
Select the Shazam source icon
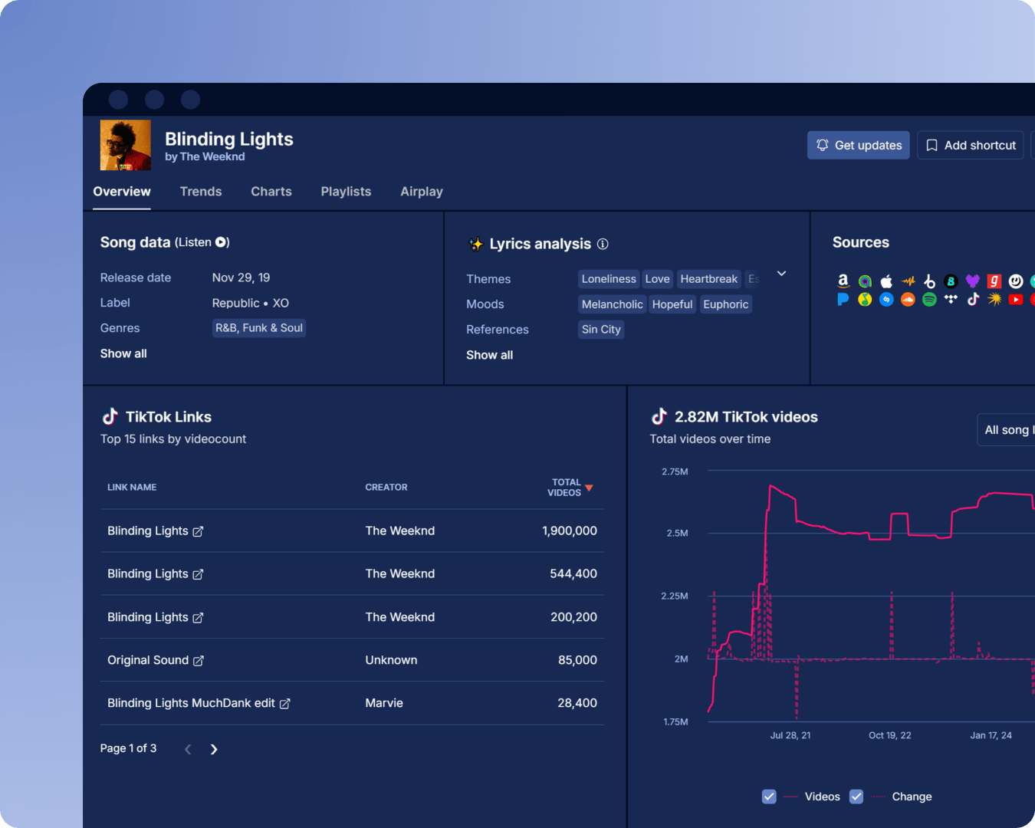point(886,300)
